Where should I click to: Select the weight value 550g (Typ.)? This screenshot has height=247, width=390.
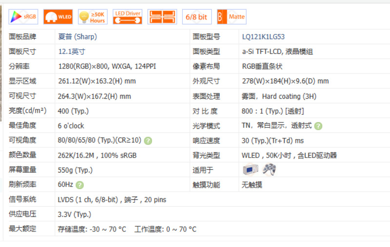[75, 170]
